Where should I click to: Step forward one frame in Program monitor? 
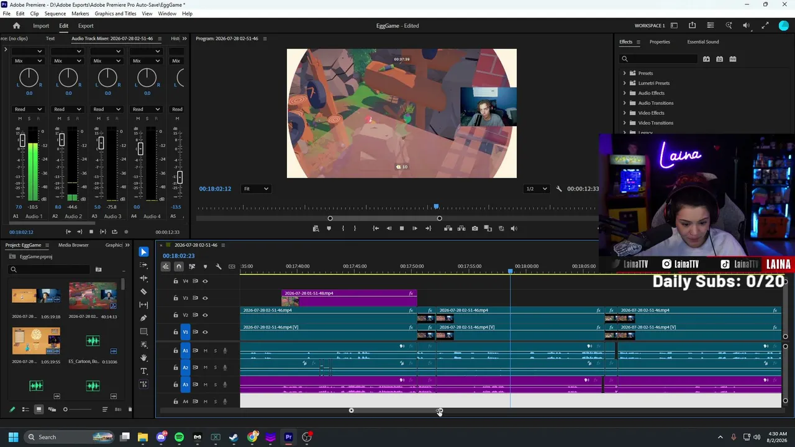click(x=415, y=228)
